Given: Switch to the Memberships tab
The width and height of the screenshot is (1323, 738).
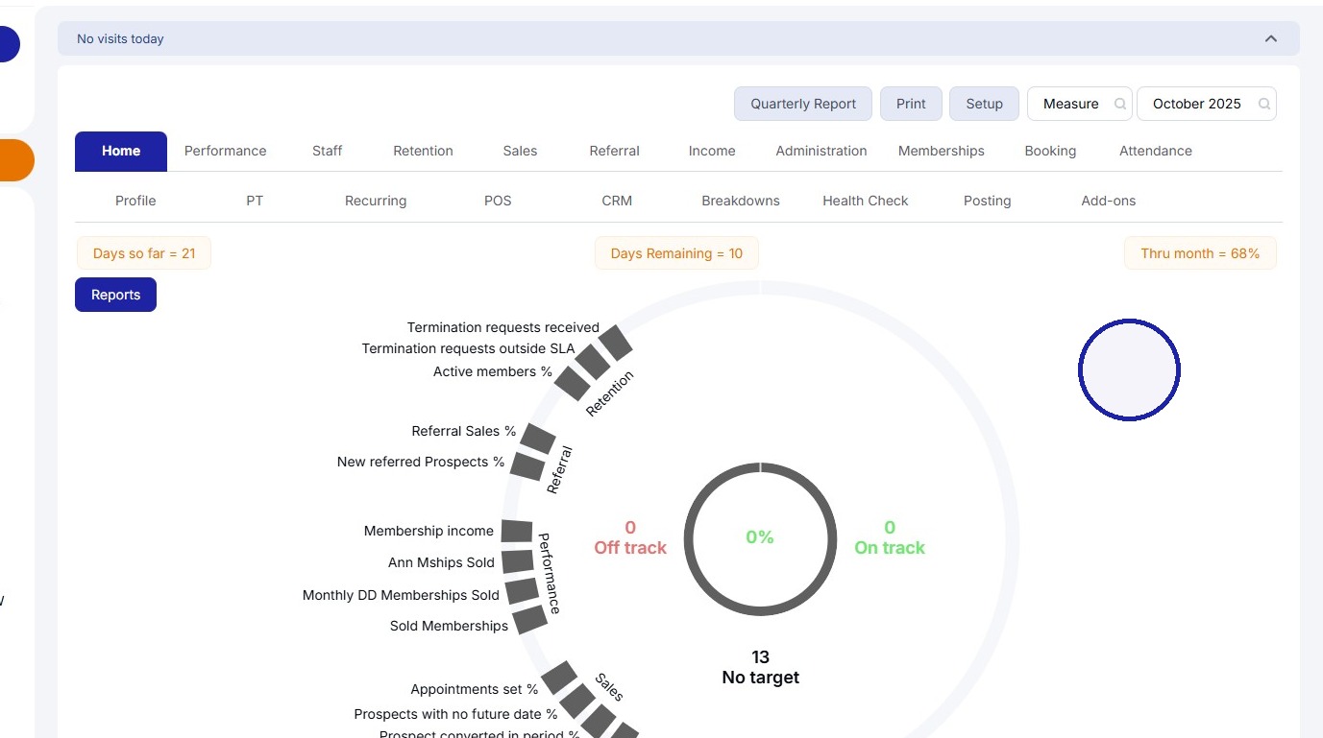Looking at the screenshot, I should point(942,151).
